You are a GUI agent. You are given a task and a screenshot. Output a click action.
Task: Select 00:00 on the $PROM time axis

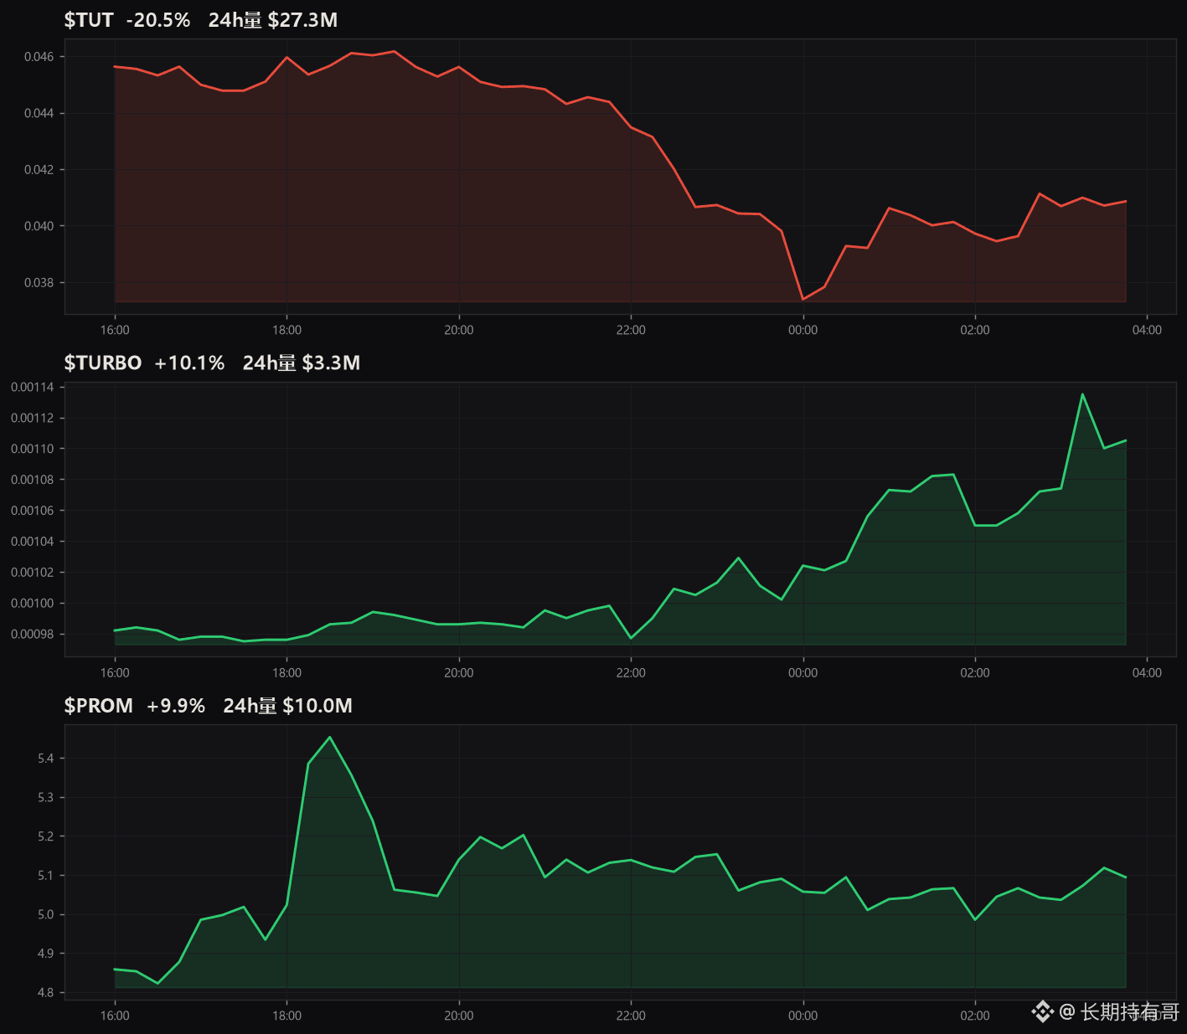[x=803, y=1016]
